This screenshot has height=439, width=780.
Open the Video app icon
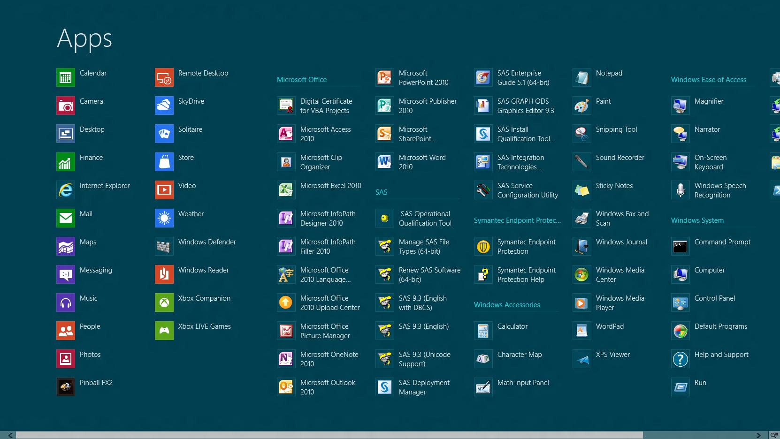(164, 190)
